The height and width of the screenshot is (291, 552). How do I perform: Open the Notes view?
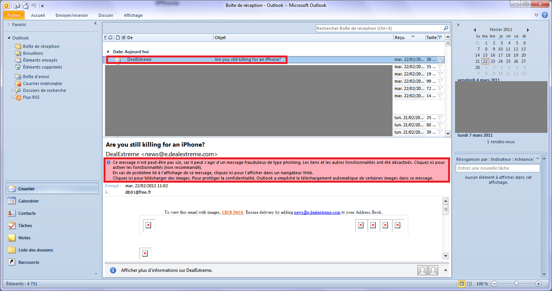coord(52,238)
